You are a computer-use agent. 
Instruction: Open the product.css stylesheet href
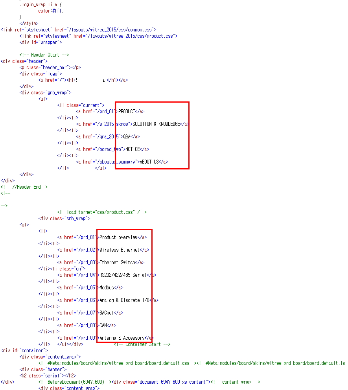coord(125,36)
